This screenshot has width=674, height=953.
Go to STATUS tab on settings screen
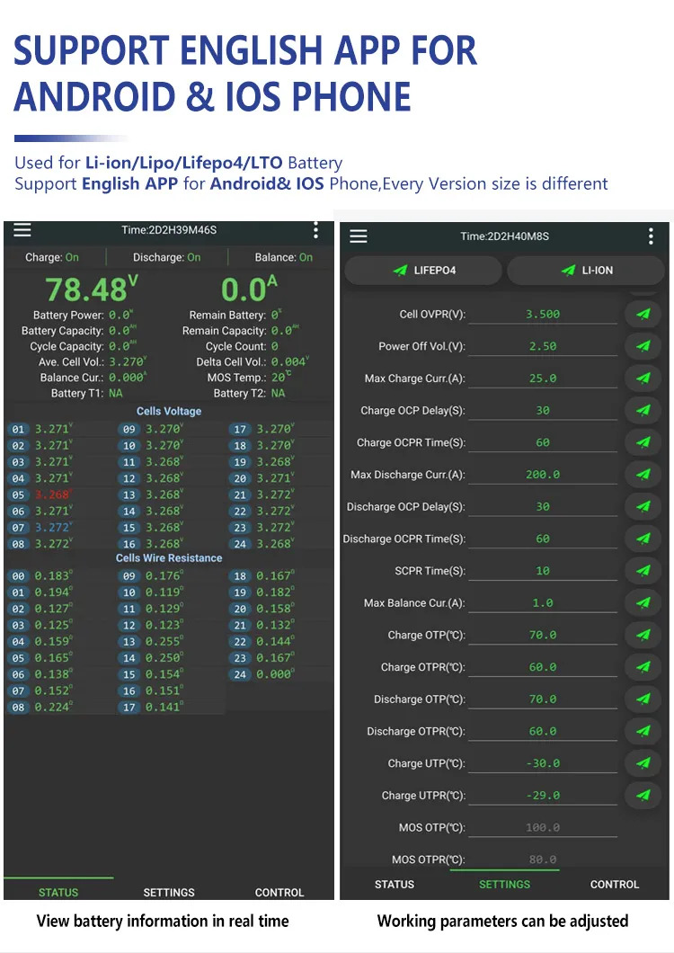(395, 885)
